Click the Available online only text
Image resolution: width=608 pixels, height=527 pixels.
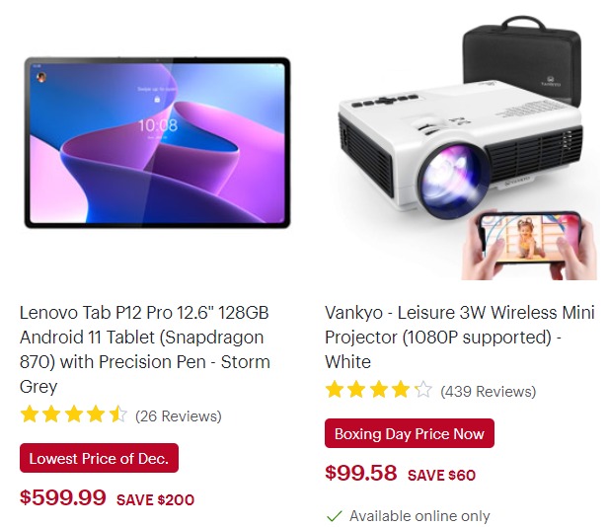[x=419, y=516]
